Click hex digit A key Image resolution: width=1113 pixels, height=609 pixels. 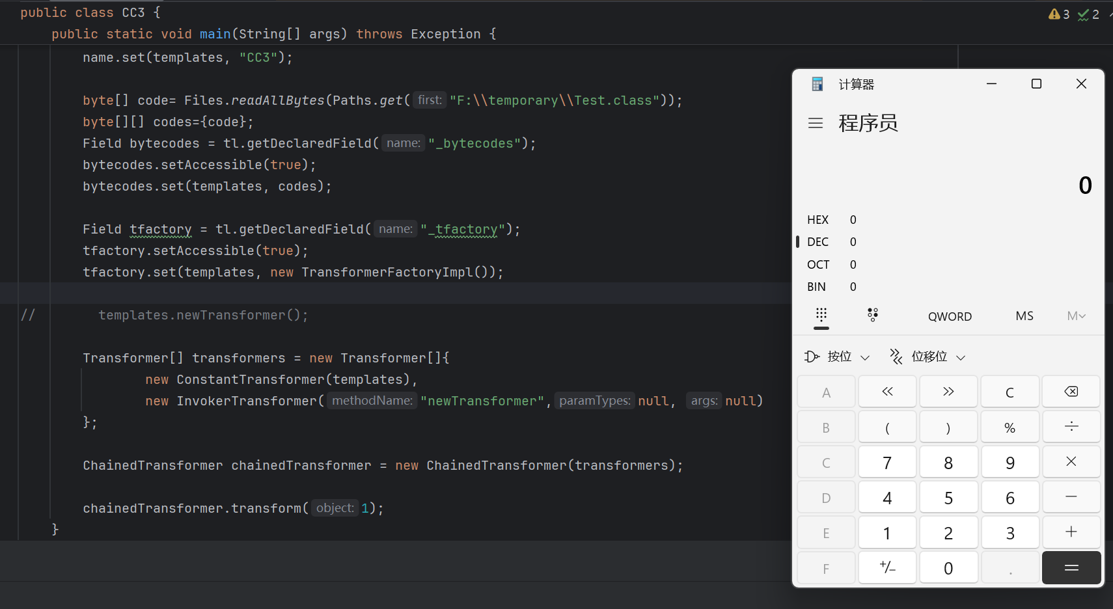pyautogui.click(x=826, y=392)
